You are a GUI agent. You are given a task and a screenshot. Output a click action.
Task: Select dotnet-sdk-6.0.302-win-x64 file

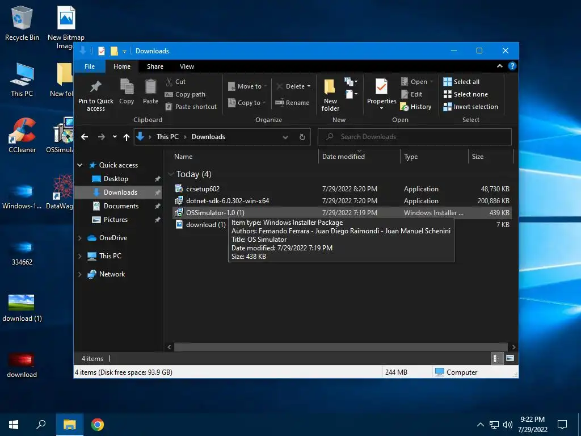[342, 200]
